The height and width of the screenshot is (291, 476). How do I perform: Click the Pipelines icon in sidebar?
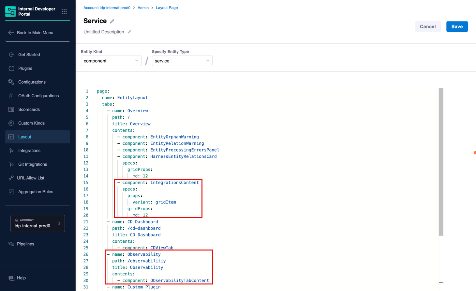[x=11, y=244]
